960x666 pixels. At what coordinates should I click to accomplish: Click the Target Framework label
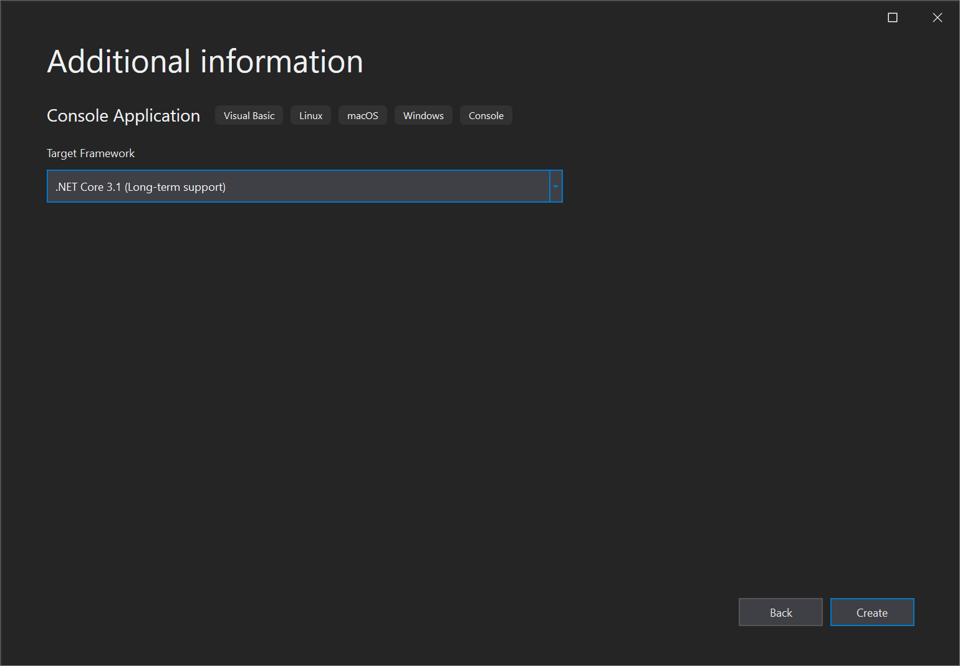coord(90,153)
